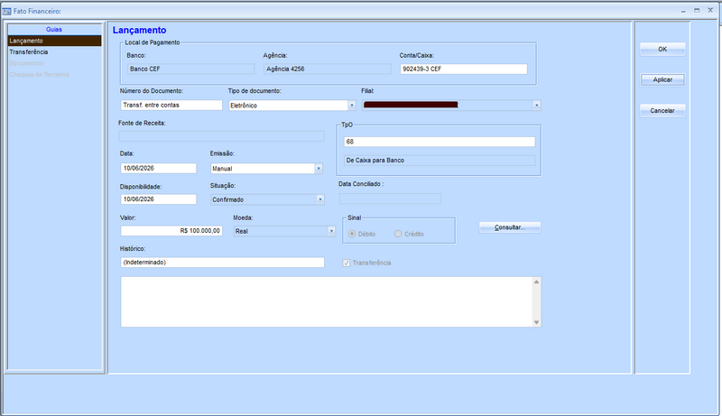Image resolution: width=722 pixels, height=416 pixels.
Task: Open the Moeda dropdown
Action: [x=331, y=231]
